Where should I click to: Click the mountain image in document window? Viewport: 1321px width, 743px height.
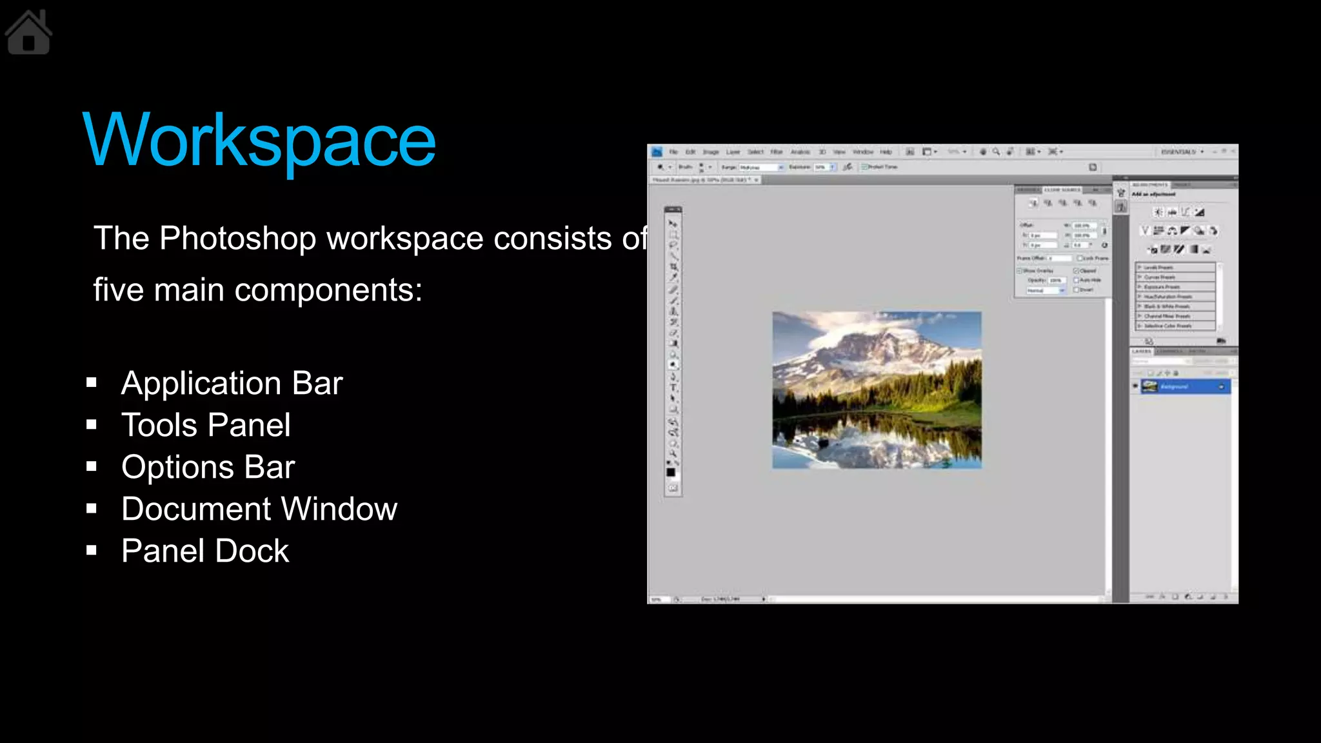pyautogui.click(x=877, y=390)
